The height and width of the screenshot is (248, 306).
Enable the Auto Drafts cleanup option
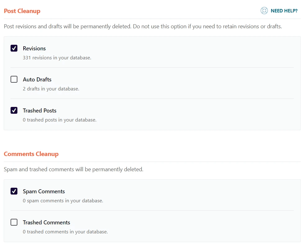click(14, 79)
